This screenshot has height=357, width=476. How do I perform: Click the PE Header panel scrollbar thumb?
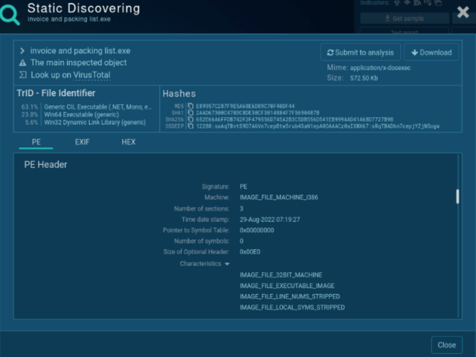click(457, 196)
